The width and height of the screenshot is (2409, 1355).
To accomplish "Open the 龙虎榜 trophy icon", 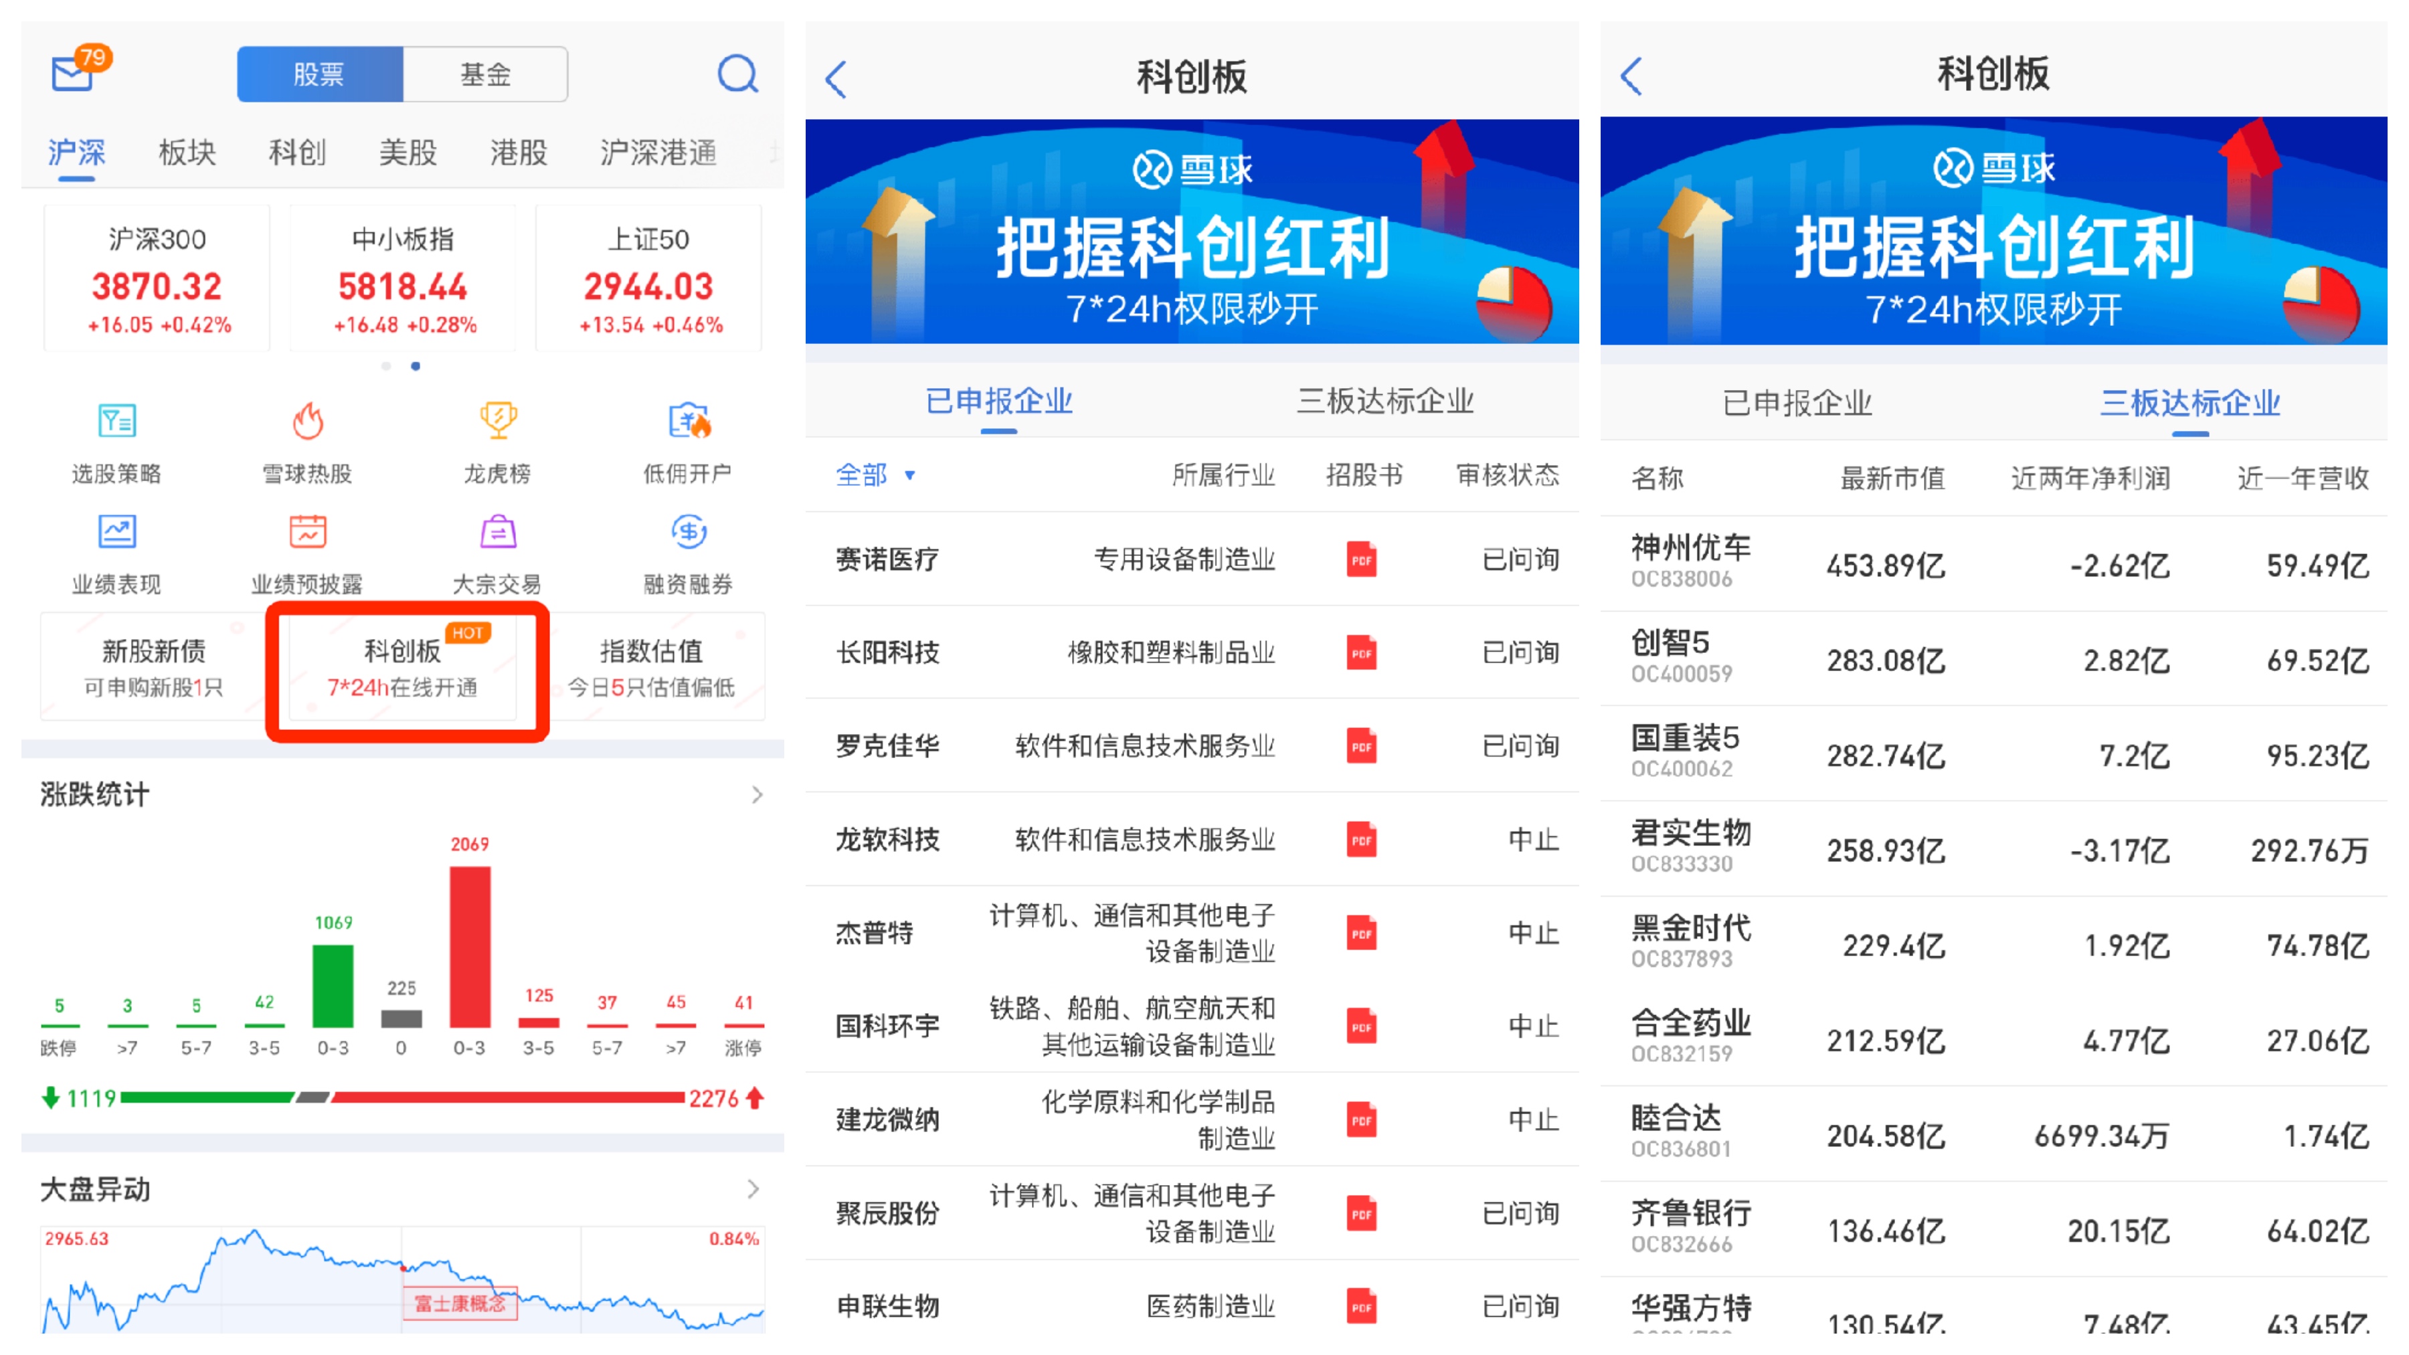I will pyautogui.click(x=497, y=422).
